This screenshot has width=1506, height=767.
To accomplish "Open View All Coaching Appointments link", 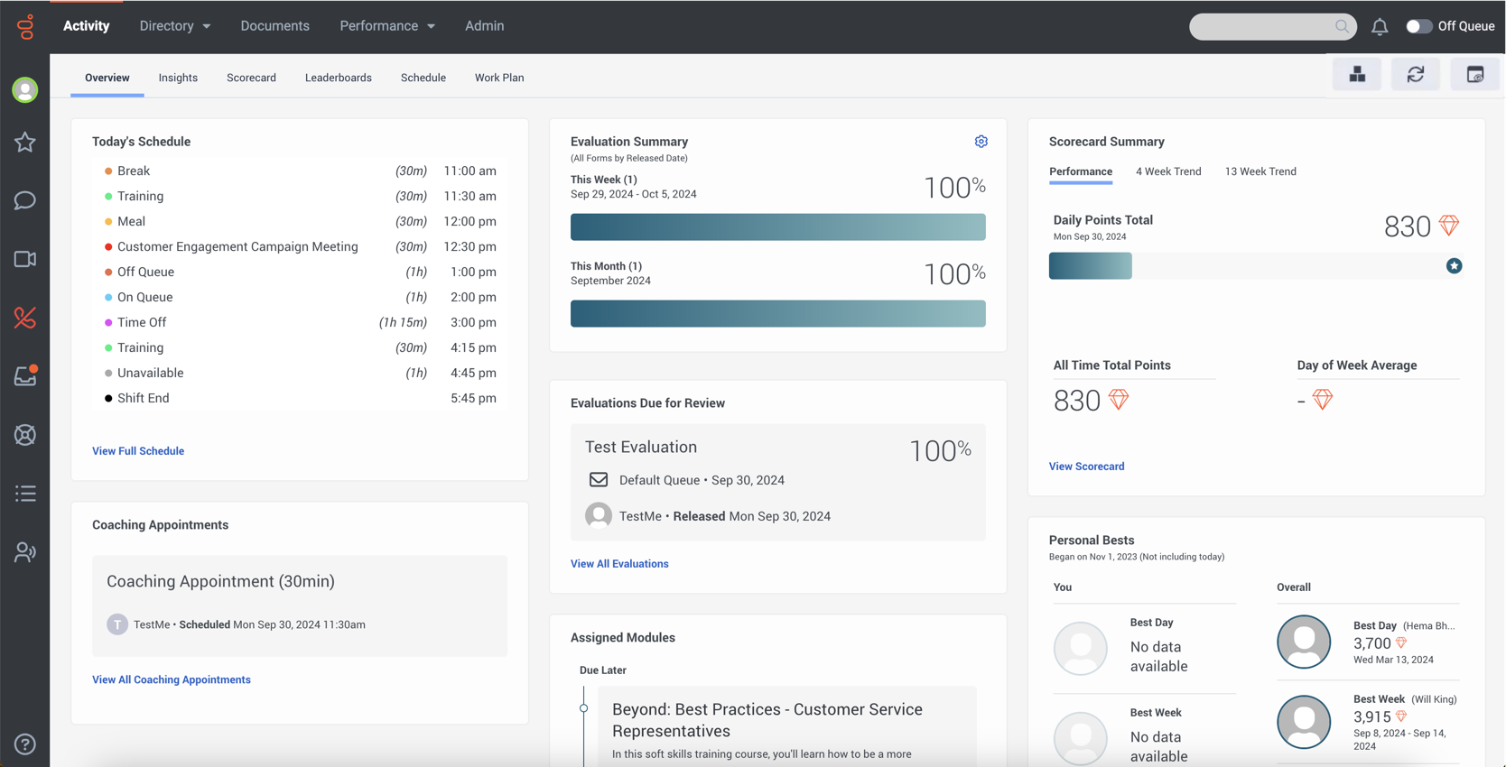I will [x=172, y=679].
